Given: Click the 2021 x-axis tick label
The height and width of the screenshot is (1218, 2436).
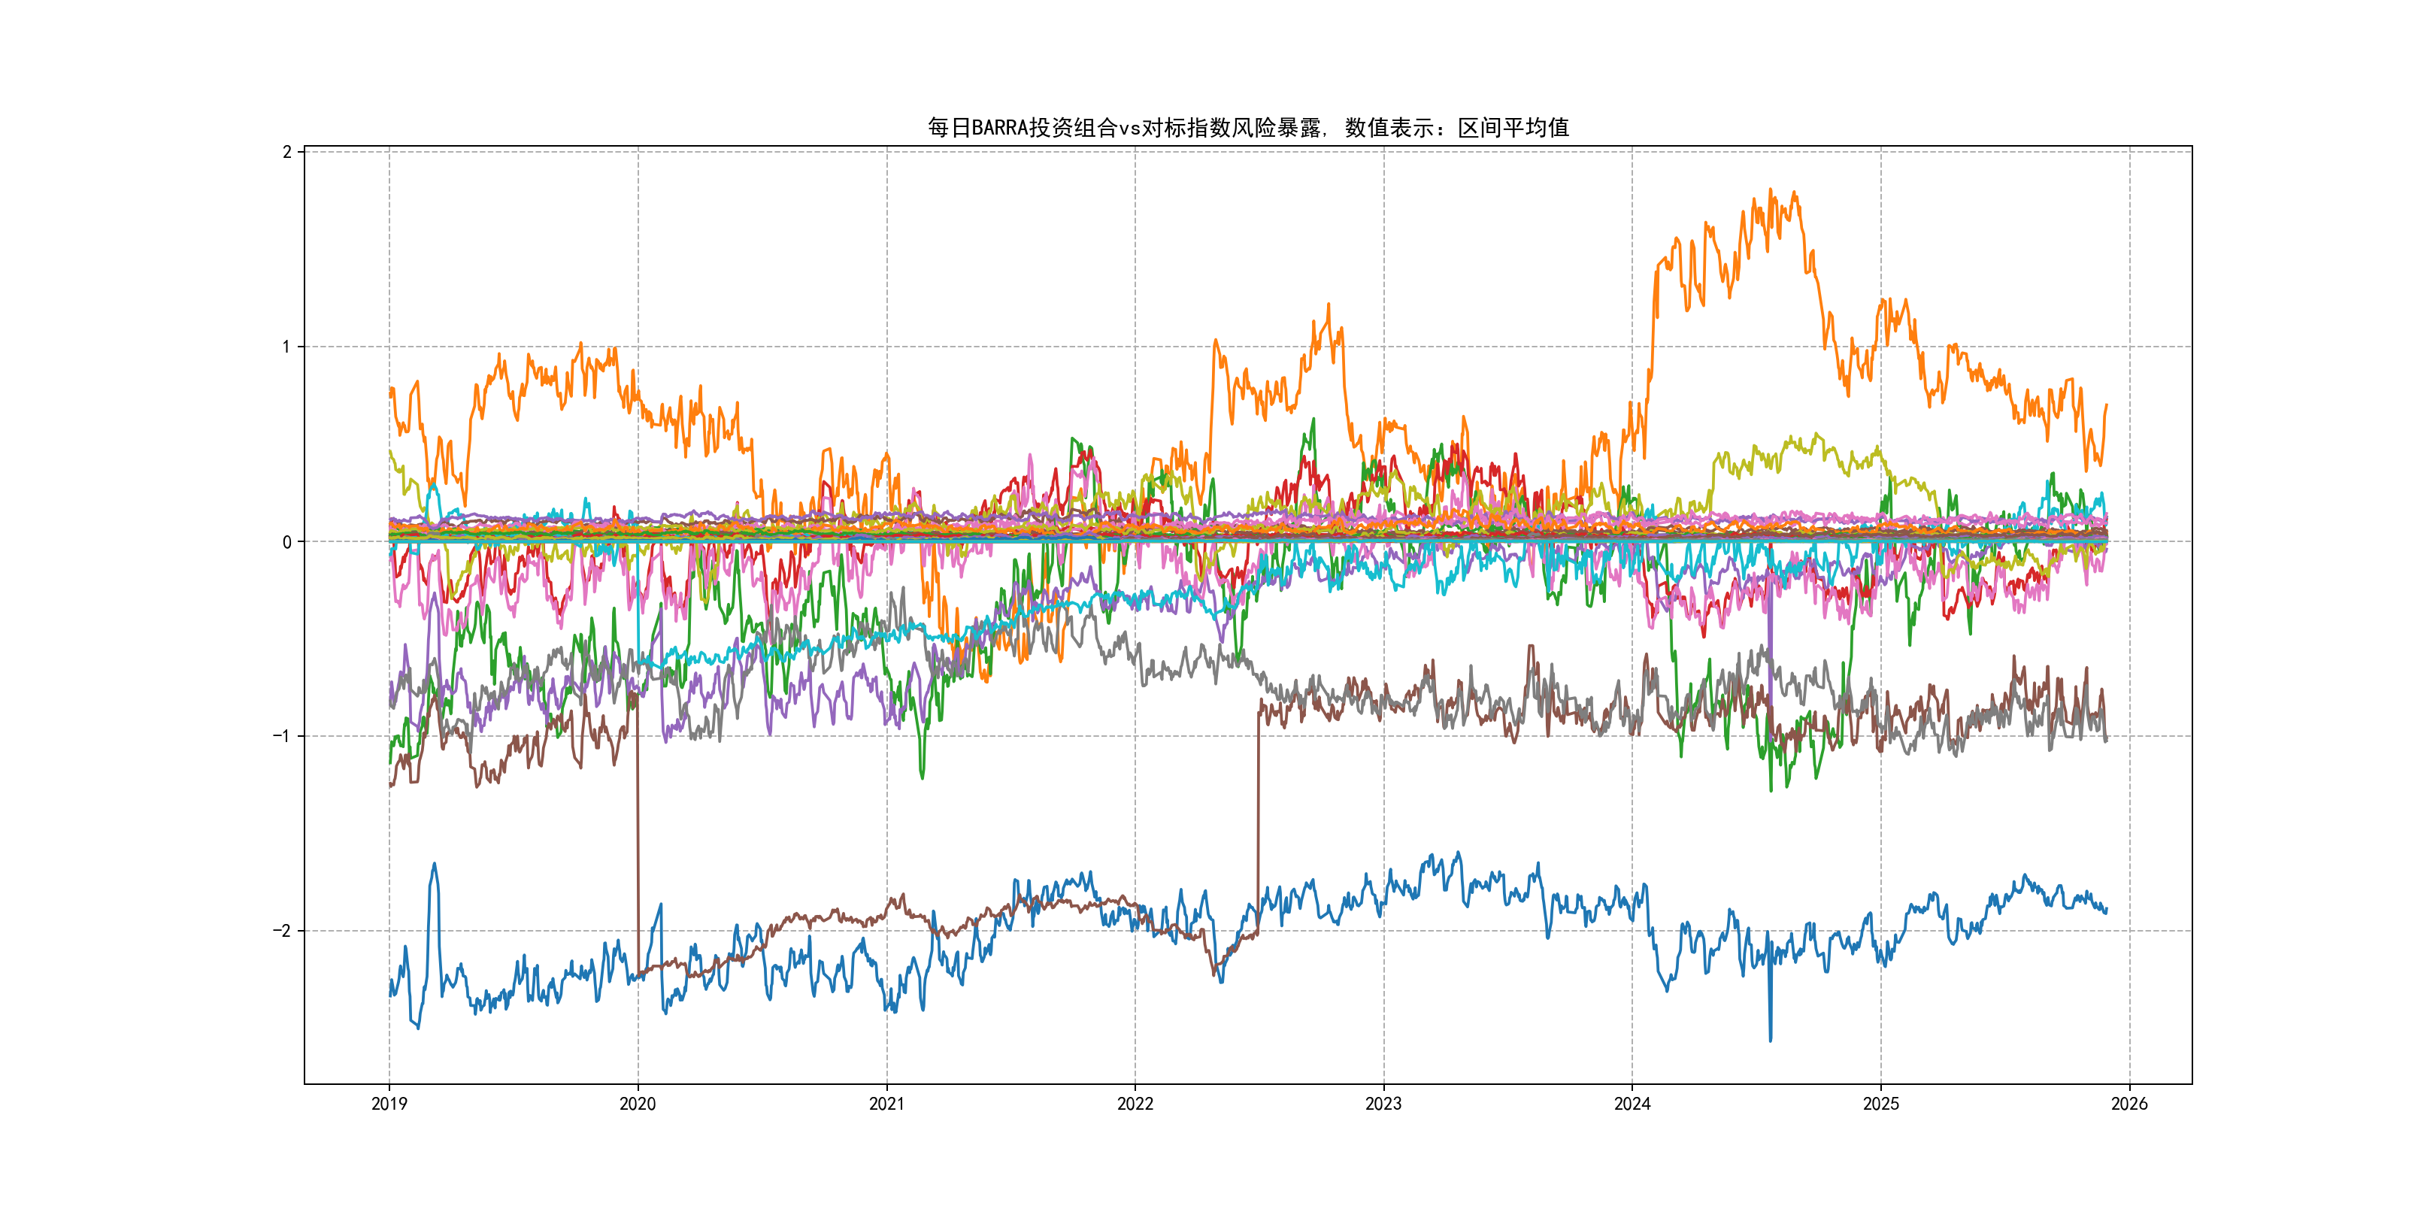Looking at the screenshot, I should click(x=886, y=1104).
